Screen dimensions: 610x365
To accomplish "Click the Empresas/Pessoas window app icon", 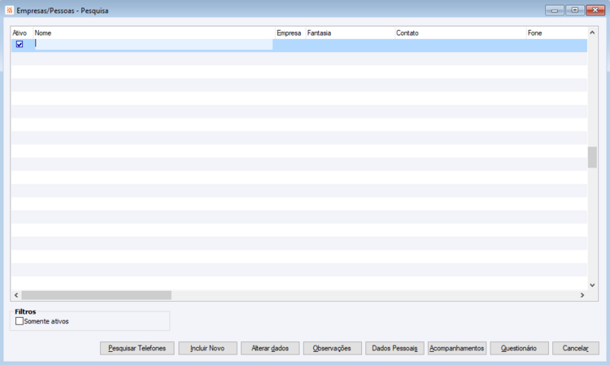I will point(10,10).
